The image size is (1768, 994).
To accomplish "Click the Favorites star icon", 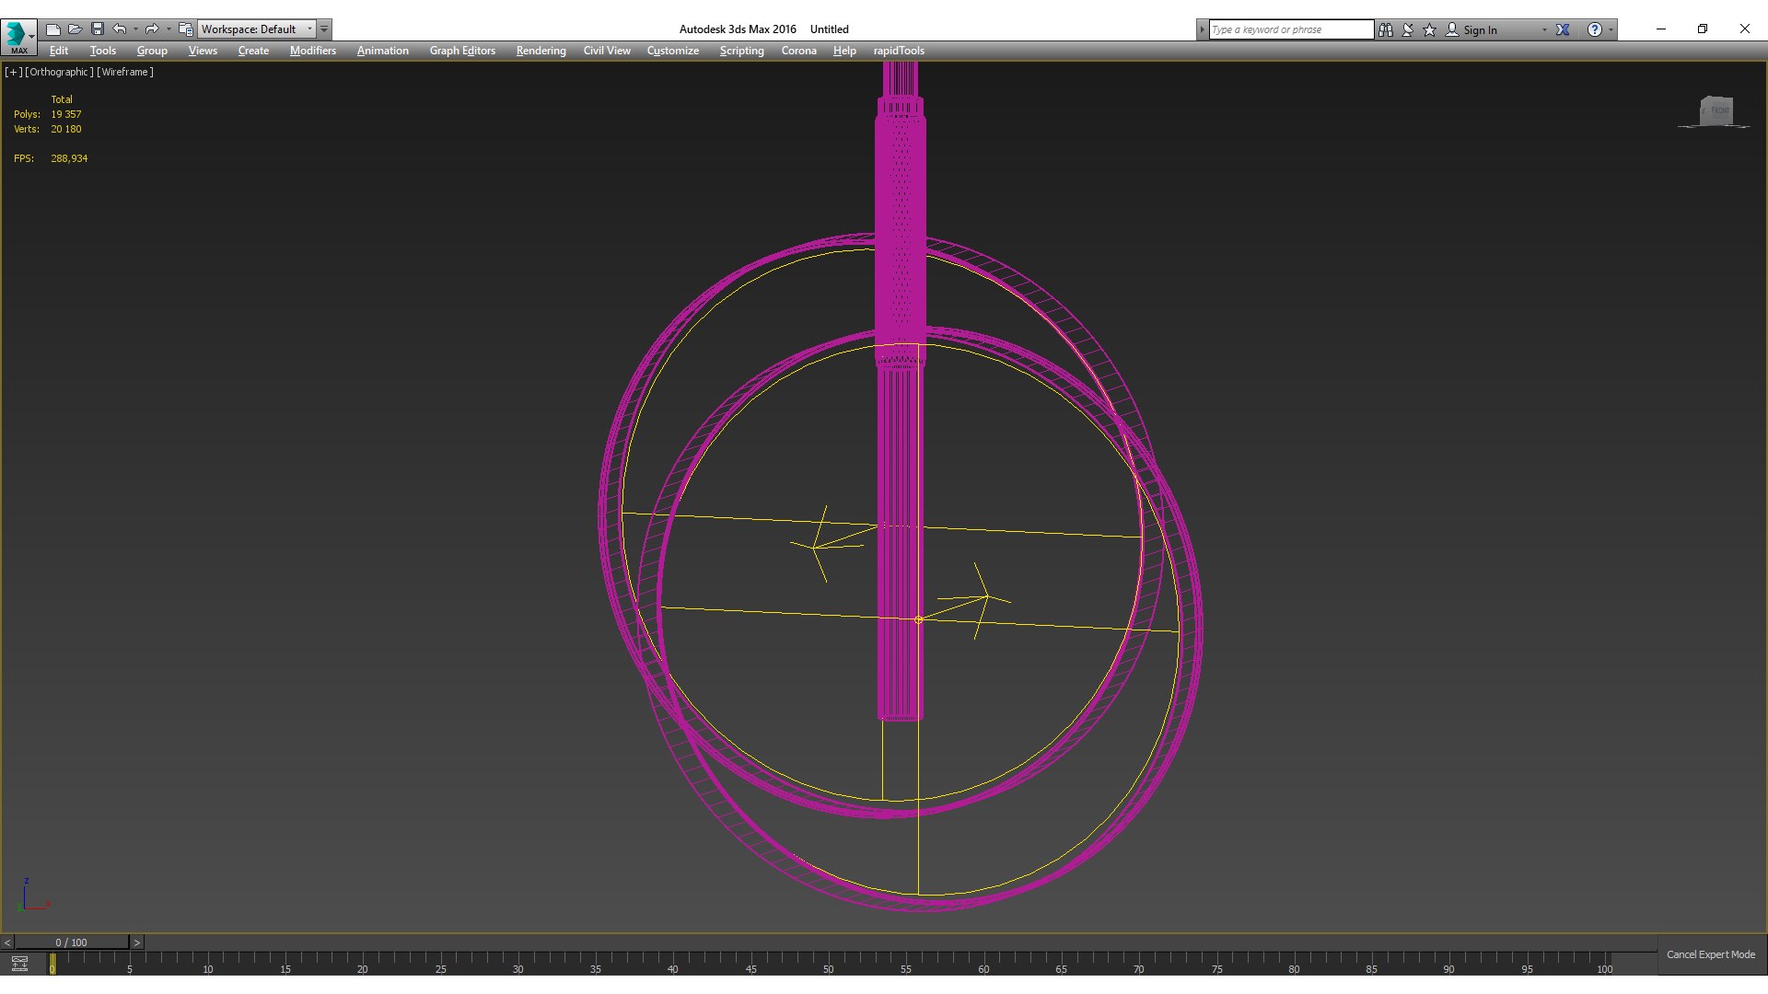I will (x=1430, y=29).
